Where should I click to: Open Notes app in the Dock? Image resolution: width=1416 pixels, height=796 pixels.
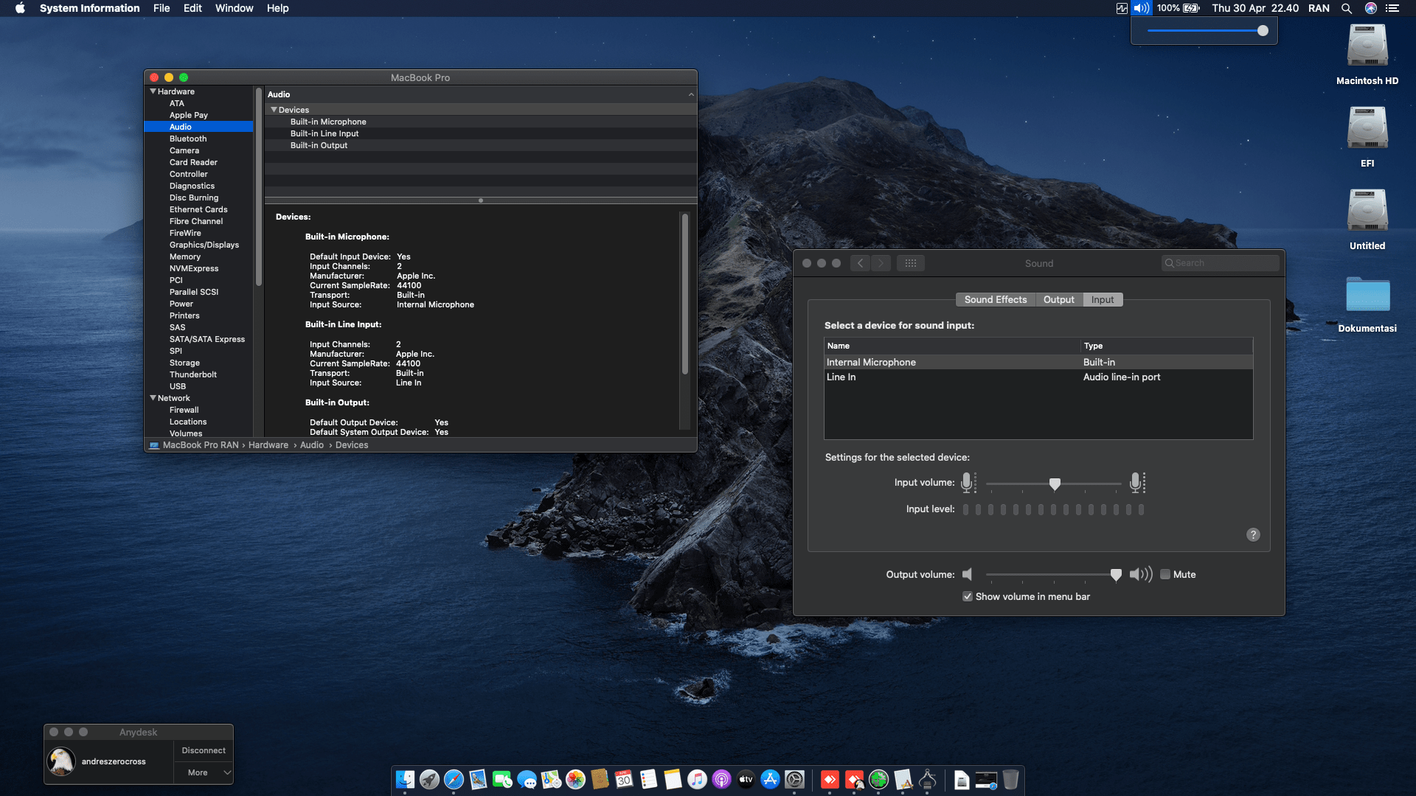pos(673,780)
